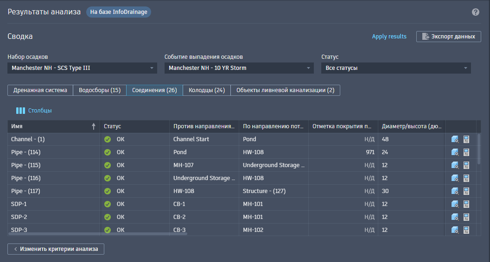Screen dimensions: 490x262
Task: Expand the Набор осадков dropdown
Action: pos(83,68)
